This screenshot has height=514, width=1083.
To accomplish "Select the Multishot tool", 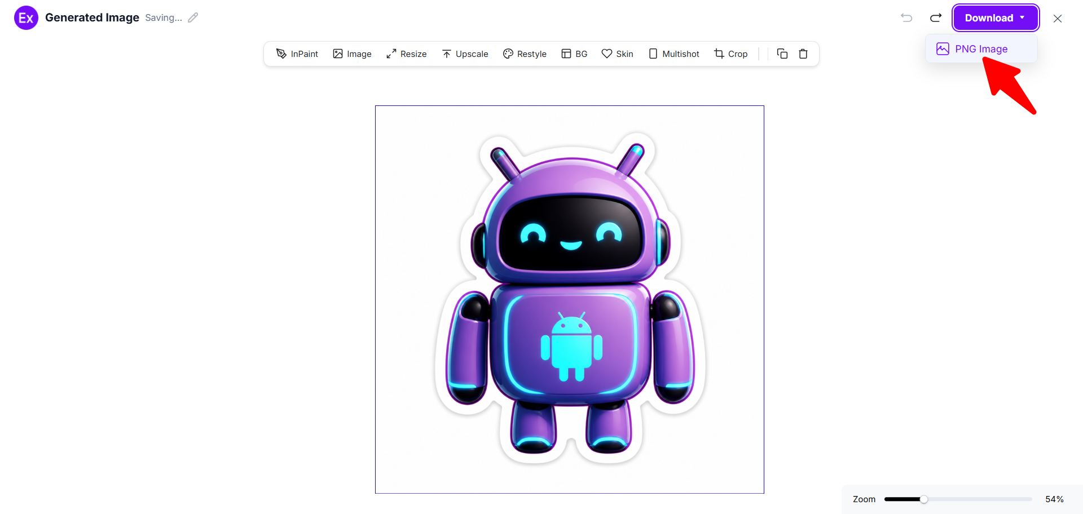I will point(673,54).
